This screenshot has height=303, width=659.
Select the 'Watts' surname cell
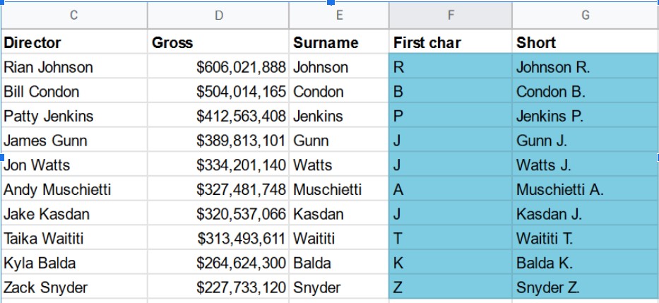point(339,165)
